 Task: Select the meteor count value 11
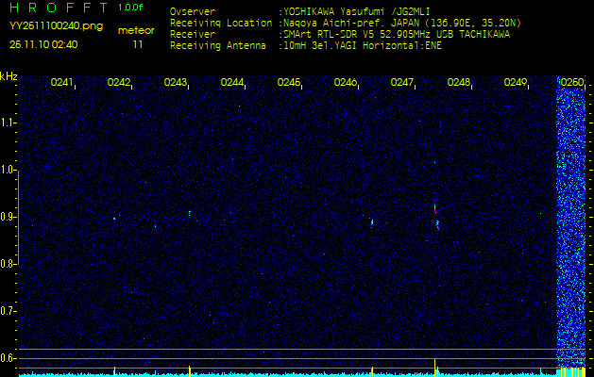138,43
